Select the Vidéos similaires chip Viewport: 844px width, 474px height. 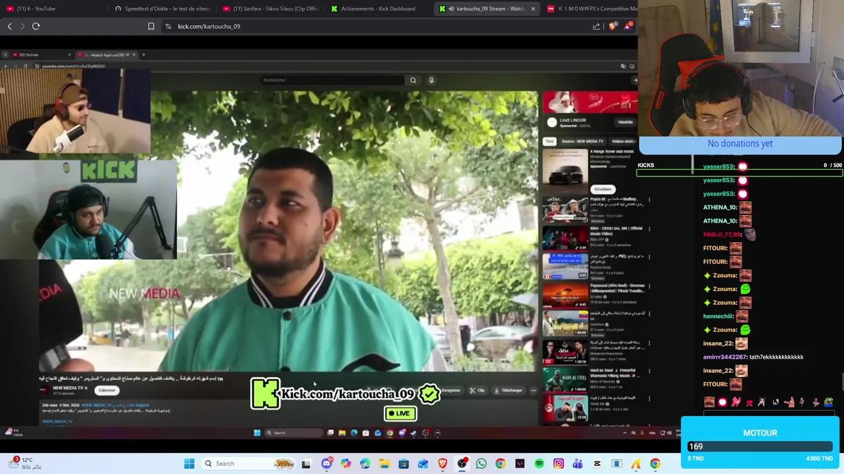pyautogui.click(x=623, y=141)
